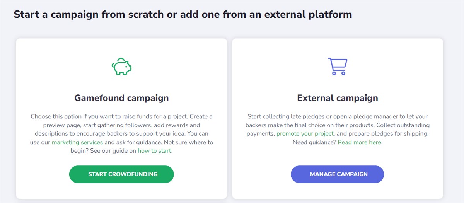Image resolution: width=464 pixels, height=203 pixels.
Task: Open the 'promote your project' link
Action: click(x=305, y=134)
